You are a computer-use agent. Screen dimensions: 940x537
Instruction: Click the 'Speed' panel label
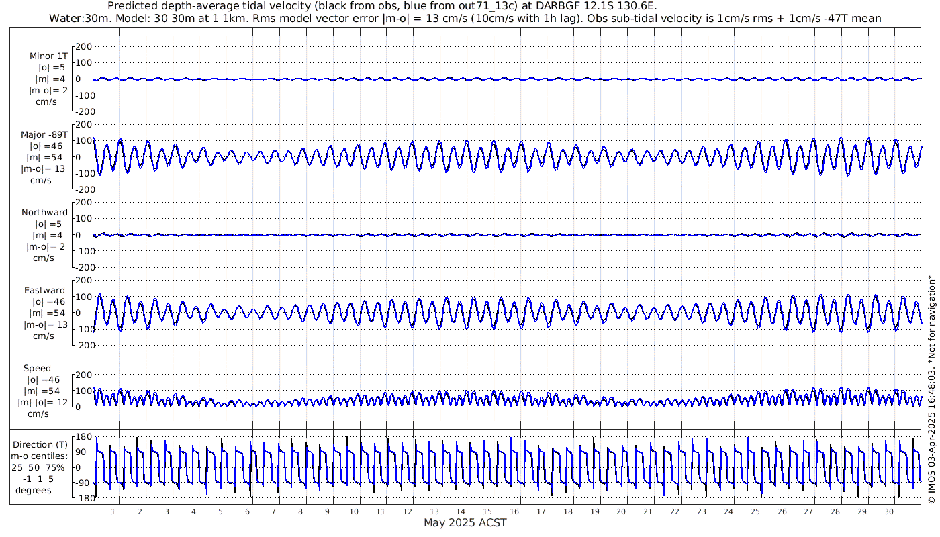pos(38,369)
